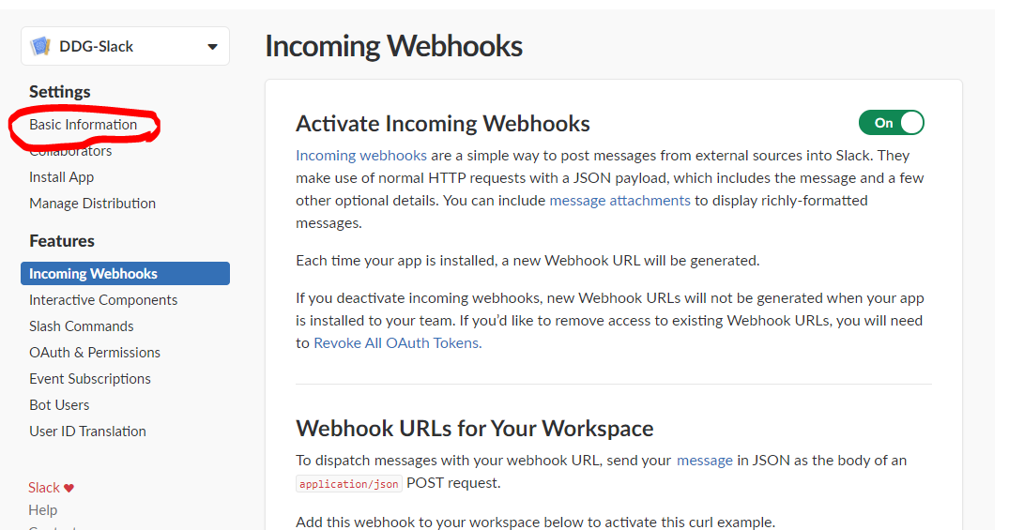This screenshot has height=530, width=1024.
Task: Follow the Incoming webhooks link in description
Action: (361, 156)
